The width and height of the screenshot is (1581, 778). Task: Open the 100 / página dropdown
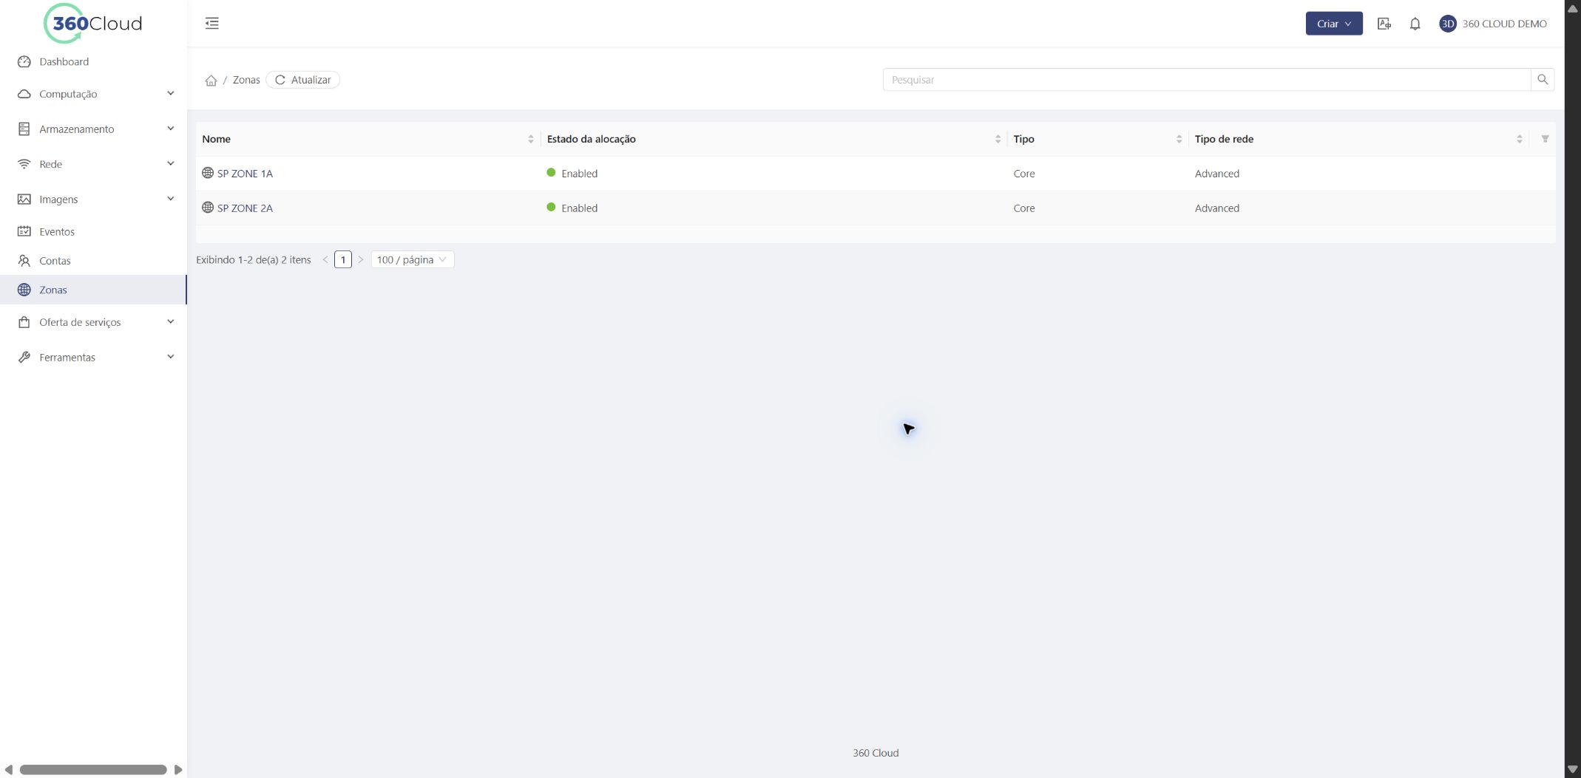click(x=412, y=259)
